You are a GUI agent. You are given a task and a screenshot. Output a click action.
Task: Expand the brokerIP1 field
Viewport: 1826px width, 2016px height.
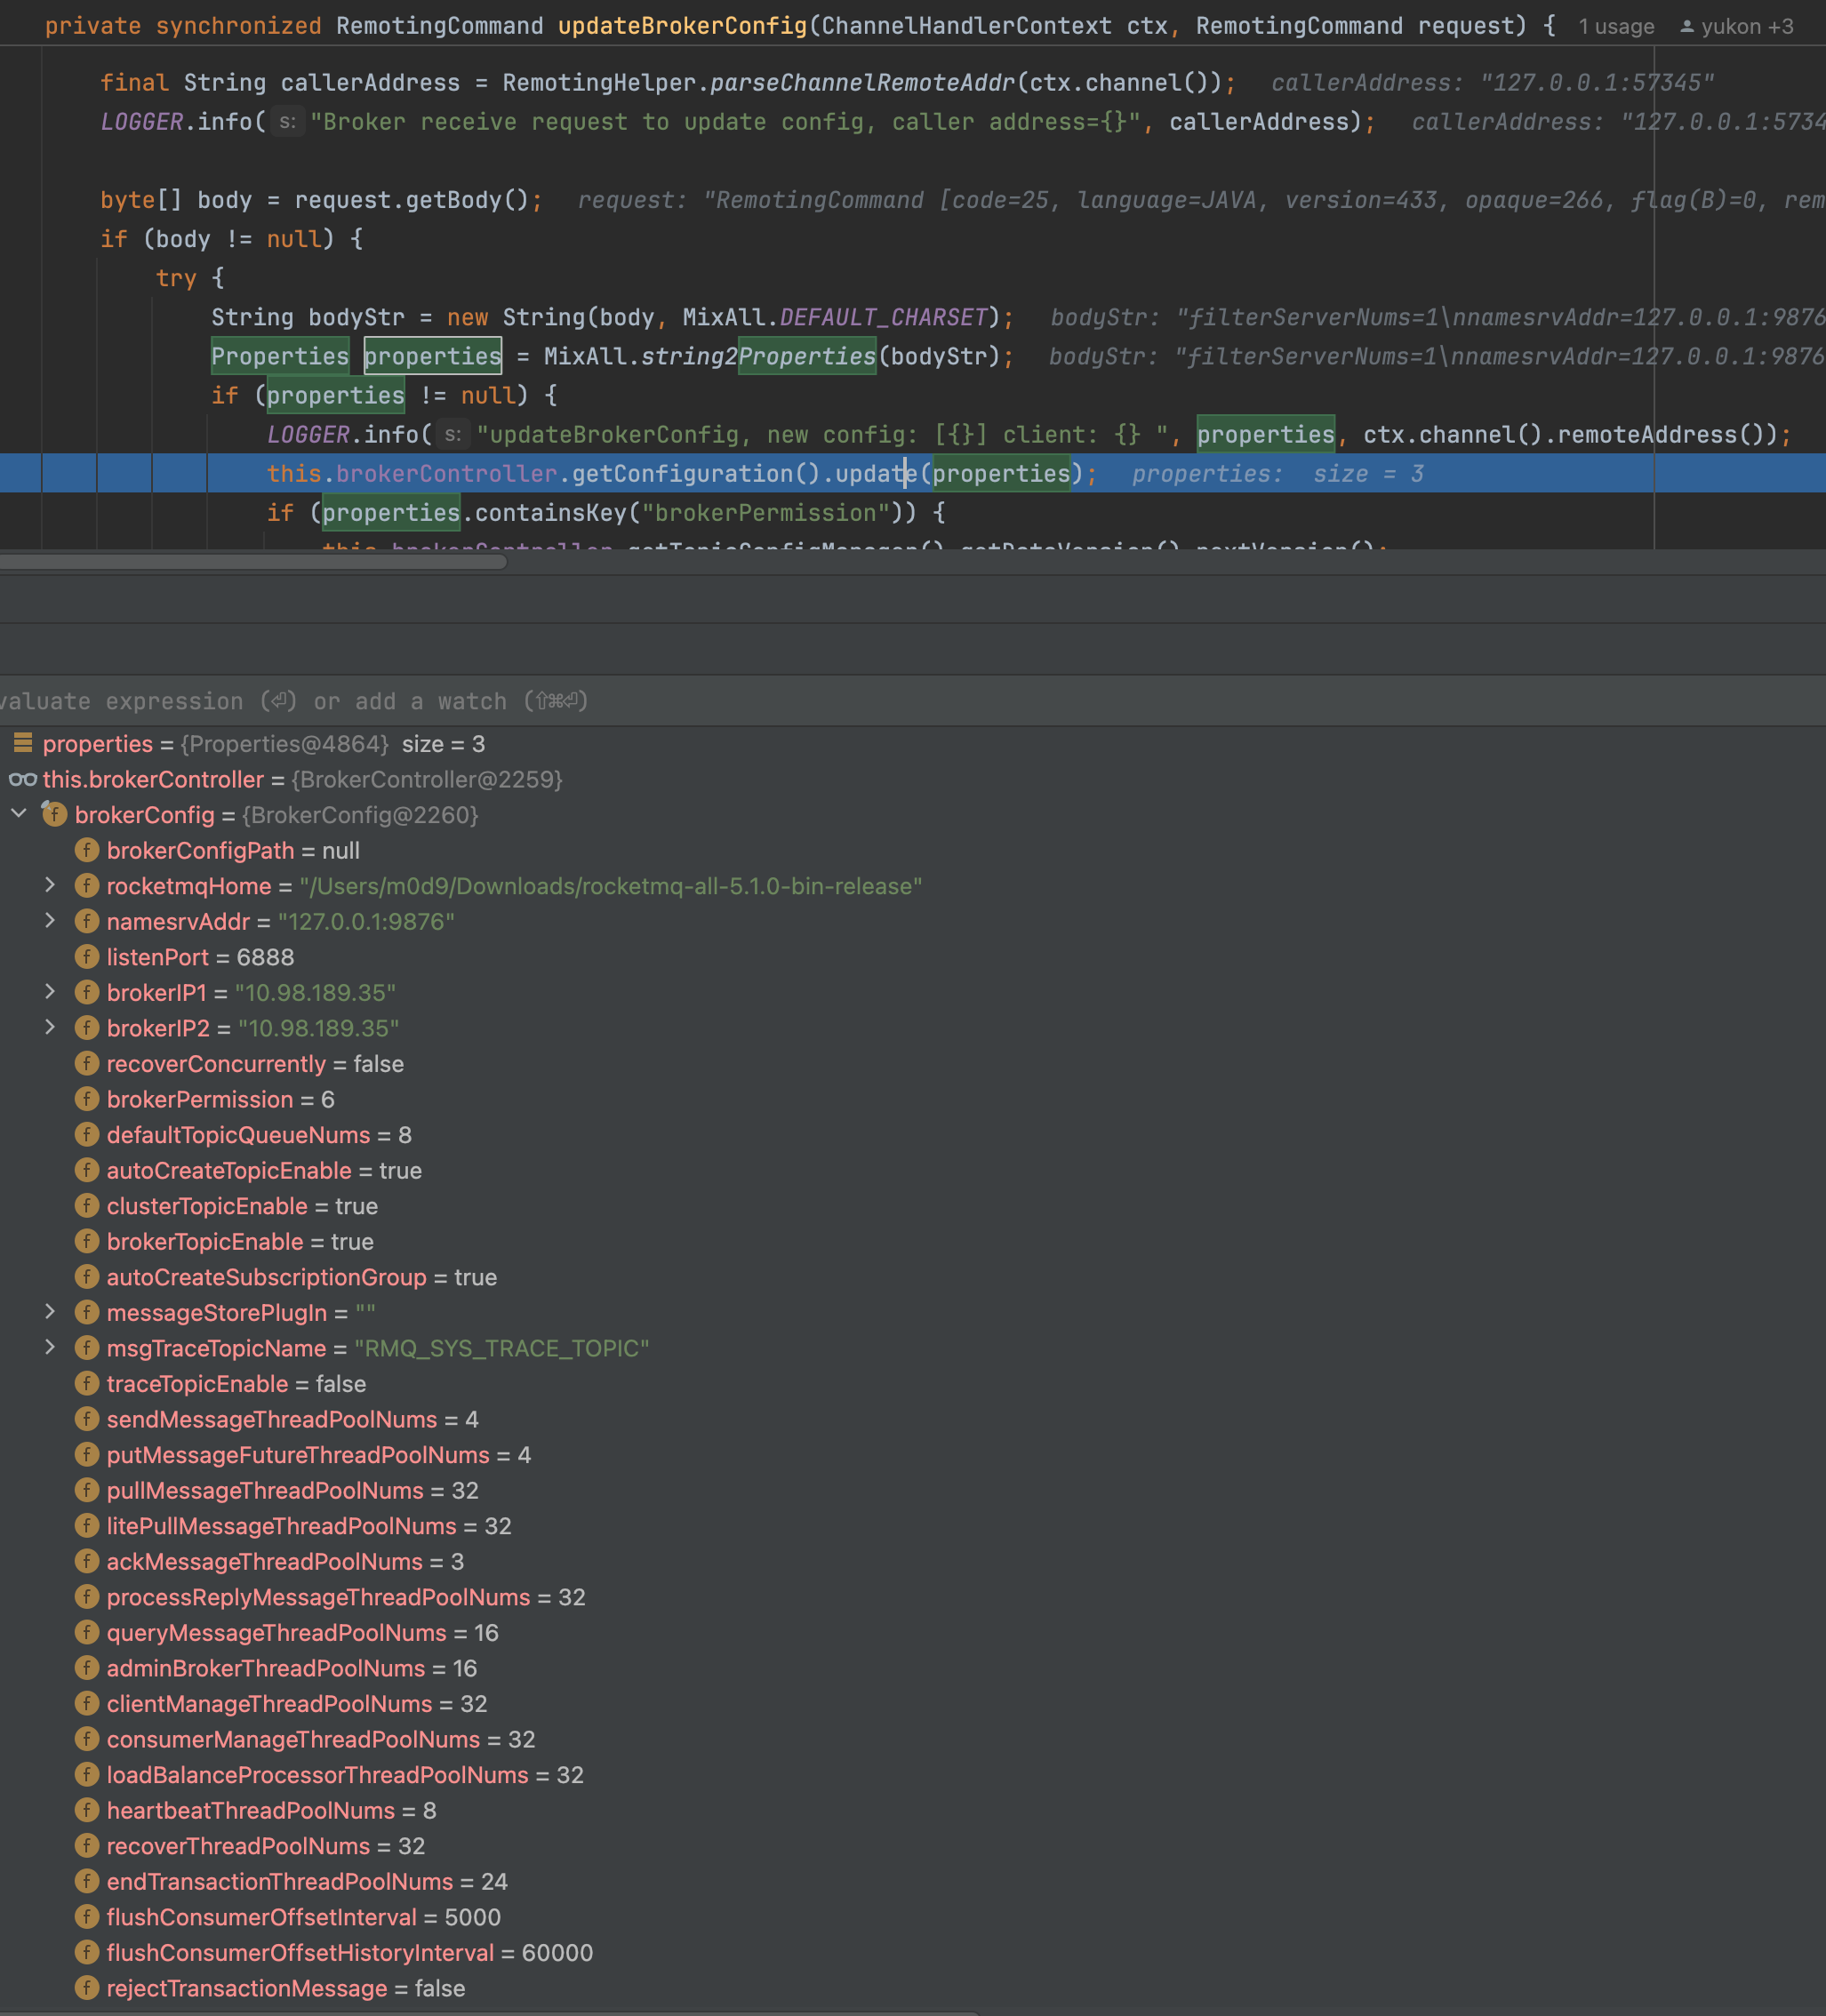click(x=50, y=992)
